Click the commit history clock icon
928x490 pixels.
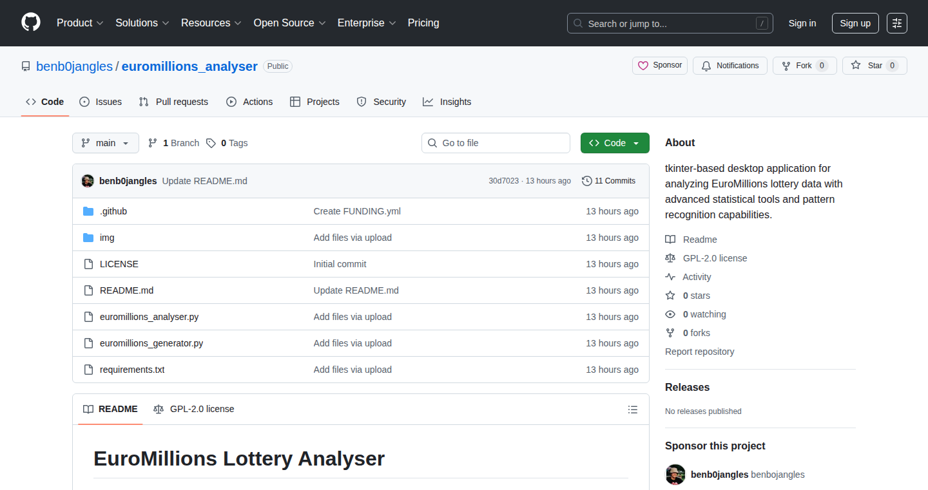pos(586,181)
